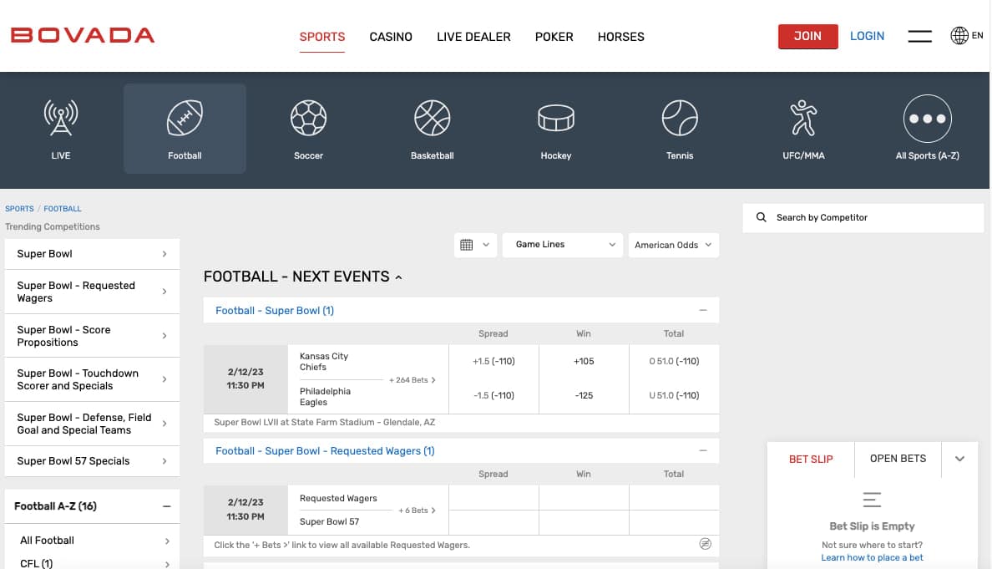Screen dimensions: 992x569
Task: Open Super Bowl - Touchdown Scorer and Specials
Action: [x=93, y=379]
